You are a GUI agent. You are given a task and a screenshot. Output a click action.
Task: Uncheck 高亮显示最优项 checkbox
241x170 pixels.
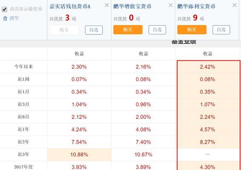click(4, 9)
